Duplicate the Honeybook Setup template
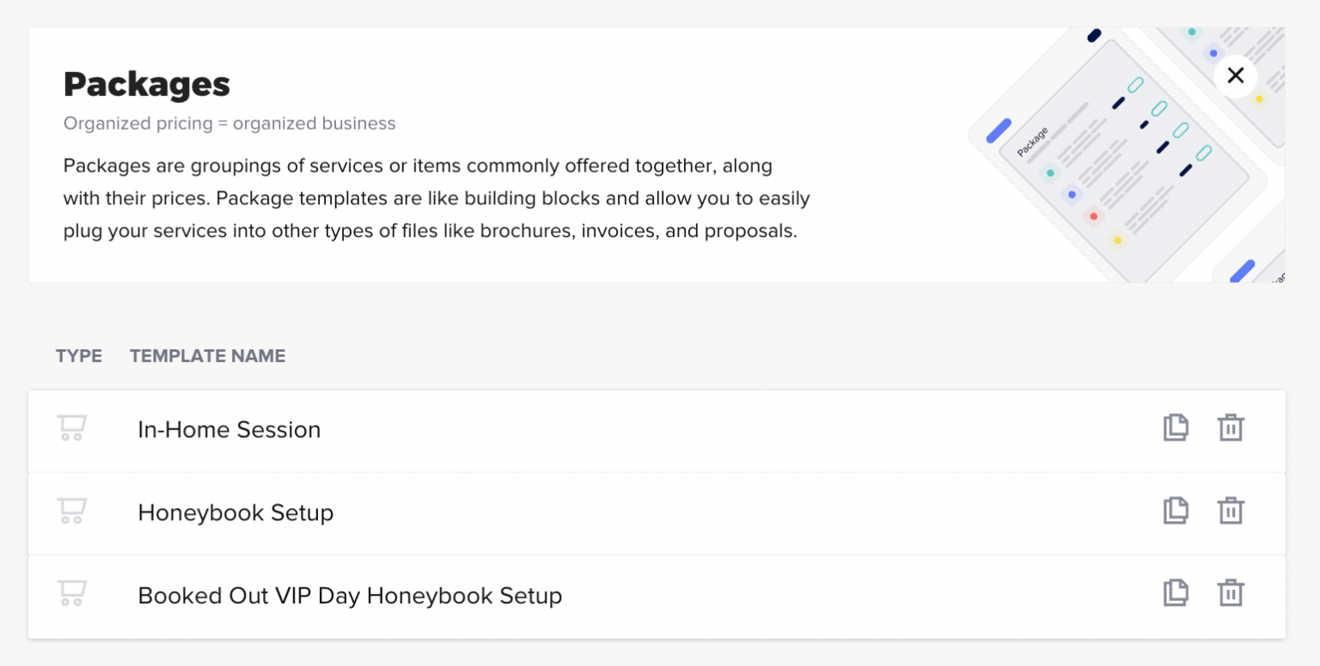The image size is (1320, 666). (1176, 510)
